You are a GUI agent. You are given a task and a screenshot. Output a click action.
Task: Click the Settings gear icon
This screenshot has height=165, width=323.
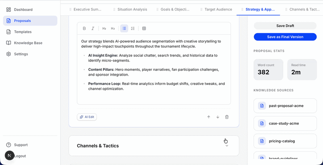pos(8,54)
